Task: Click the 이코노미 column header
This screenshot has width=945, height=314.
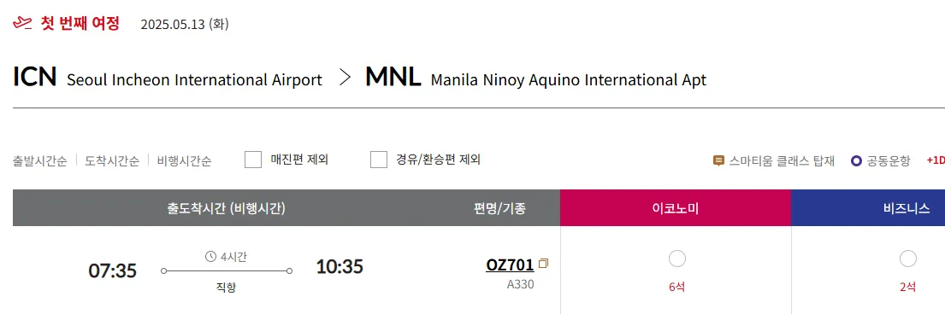Action: [x=676, y=208]
